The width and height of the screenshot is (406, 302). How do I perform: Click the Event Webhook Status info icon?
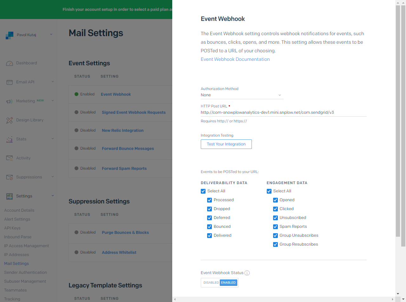point(247,273)
